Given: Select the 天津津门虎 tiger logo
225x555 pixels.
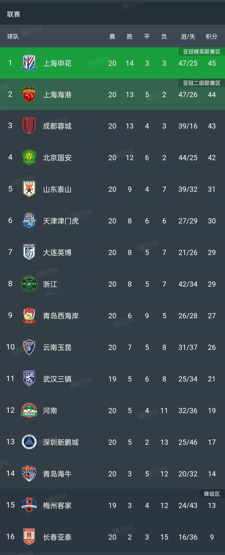Looking at the screenshot, I should click(x=29, y=221).
